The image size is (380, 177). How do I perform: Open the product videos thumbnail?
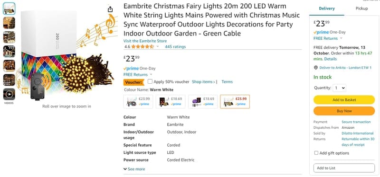point(9,94)
